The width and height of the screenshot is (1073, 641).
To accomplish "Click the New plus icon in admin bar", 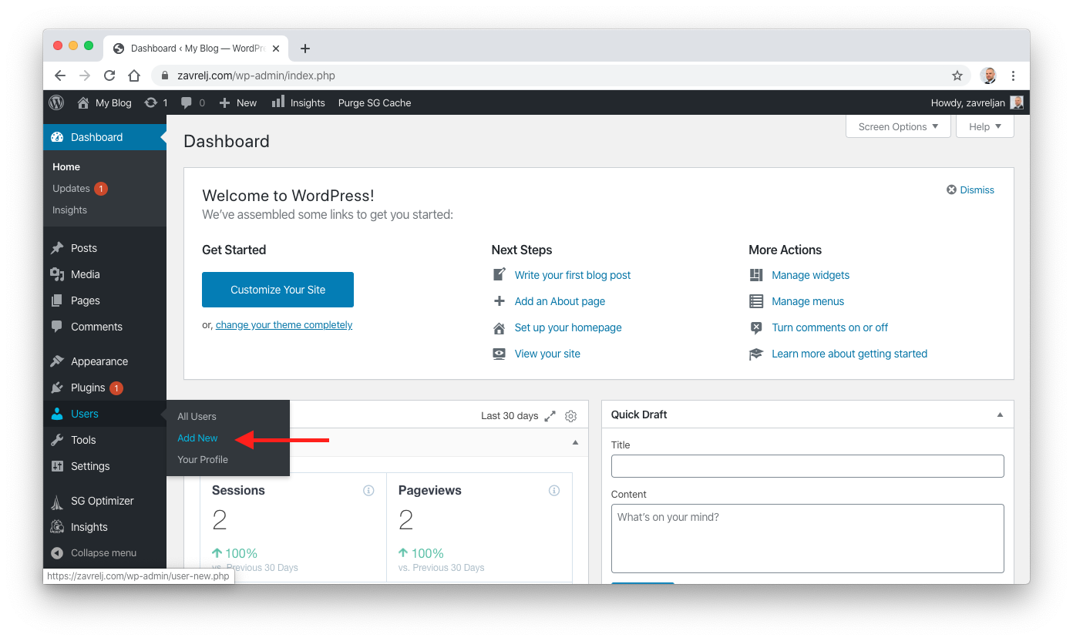I will 225,102.
